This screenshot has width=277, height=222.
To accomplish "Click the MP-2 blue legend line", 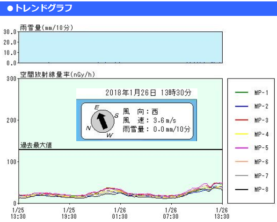I will [x=241, y=106].
